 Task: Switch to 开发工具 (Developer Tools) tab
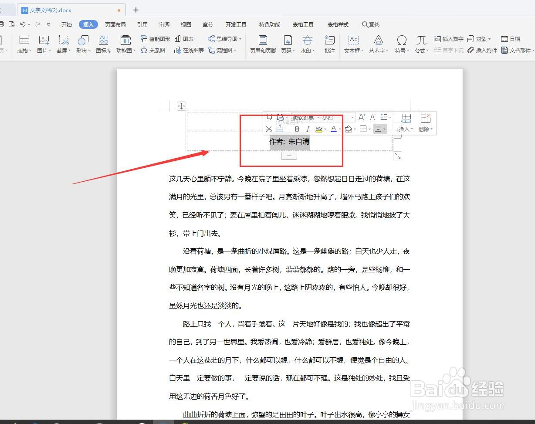[236, 24]
